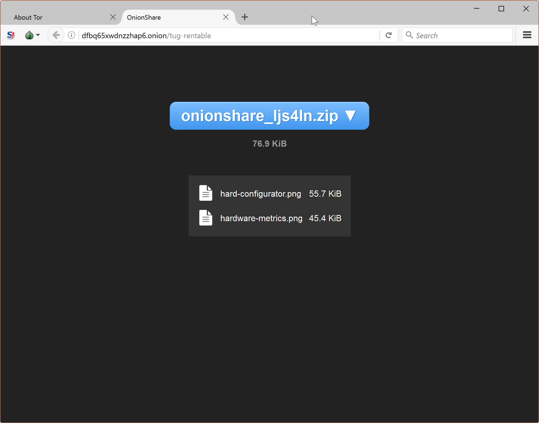The image size is (539, 423).
Task: Close the browser window
Action: coord(526,9)
